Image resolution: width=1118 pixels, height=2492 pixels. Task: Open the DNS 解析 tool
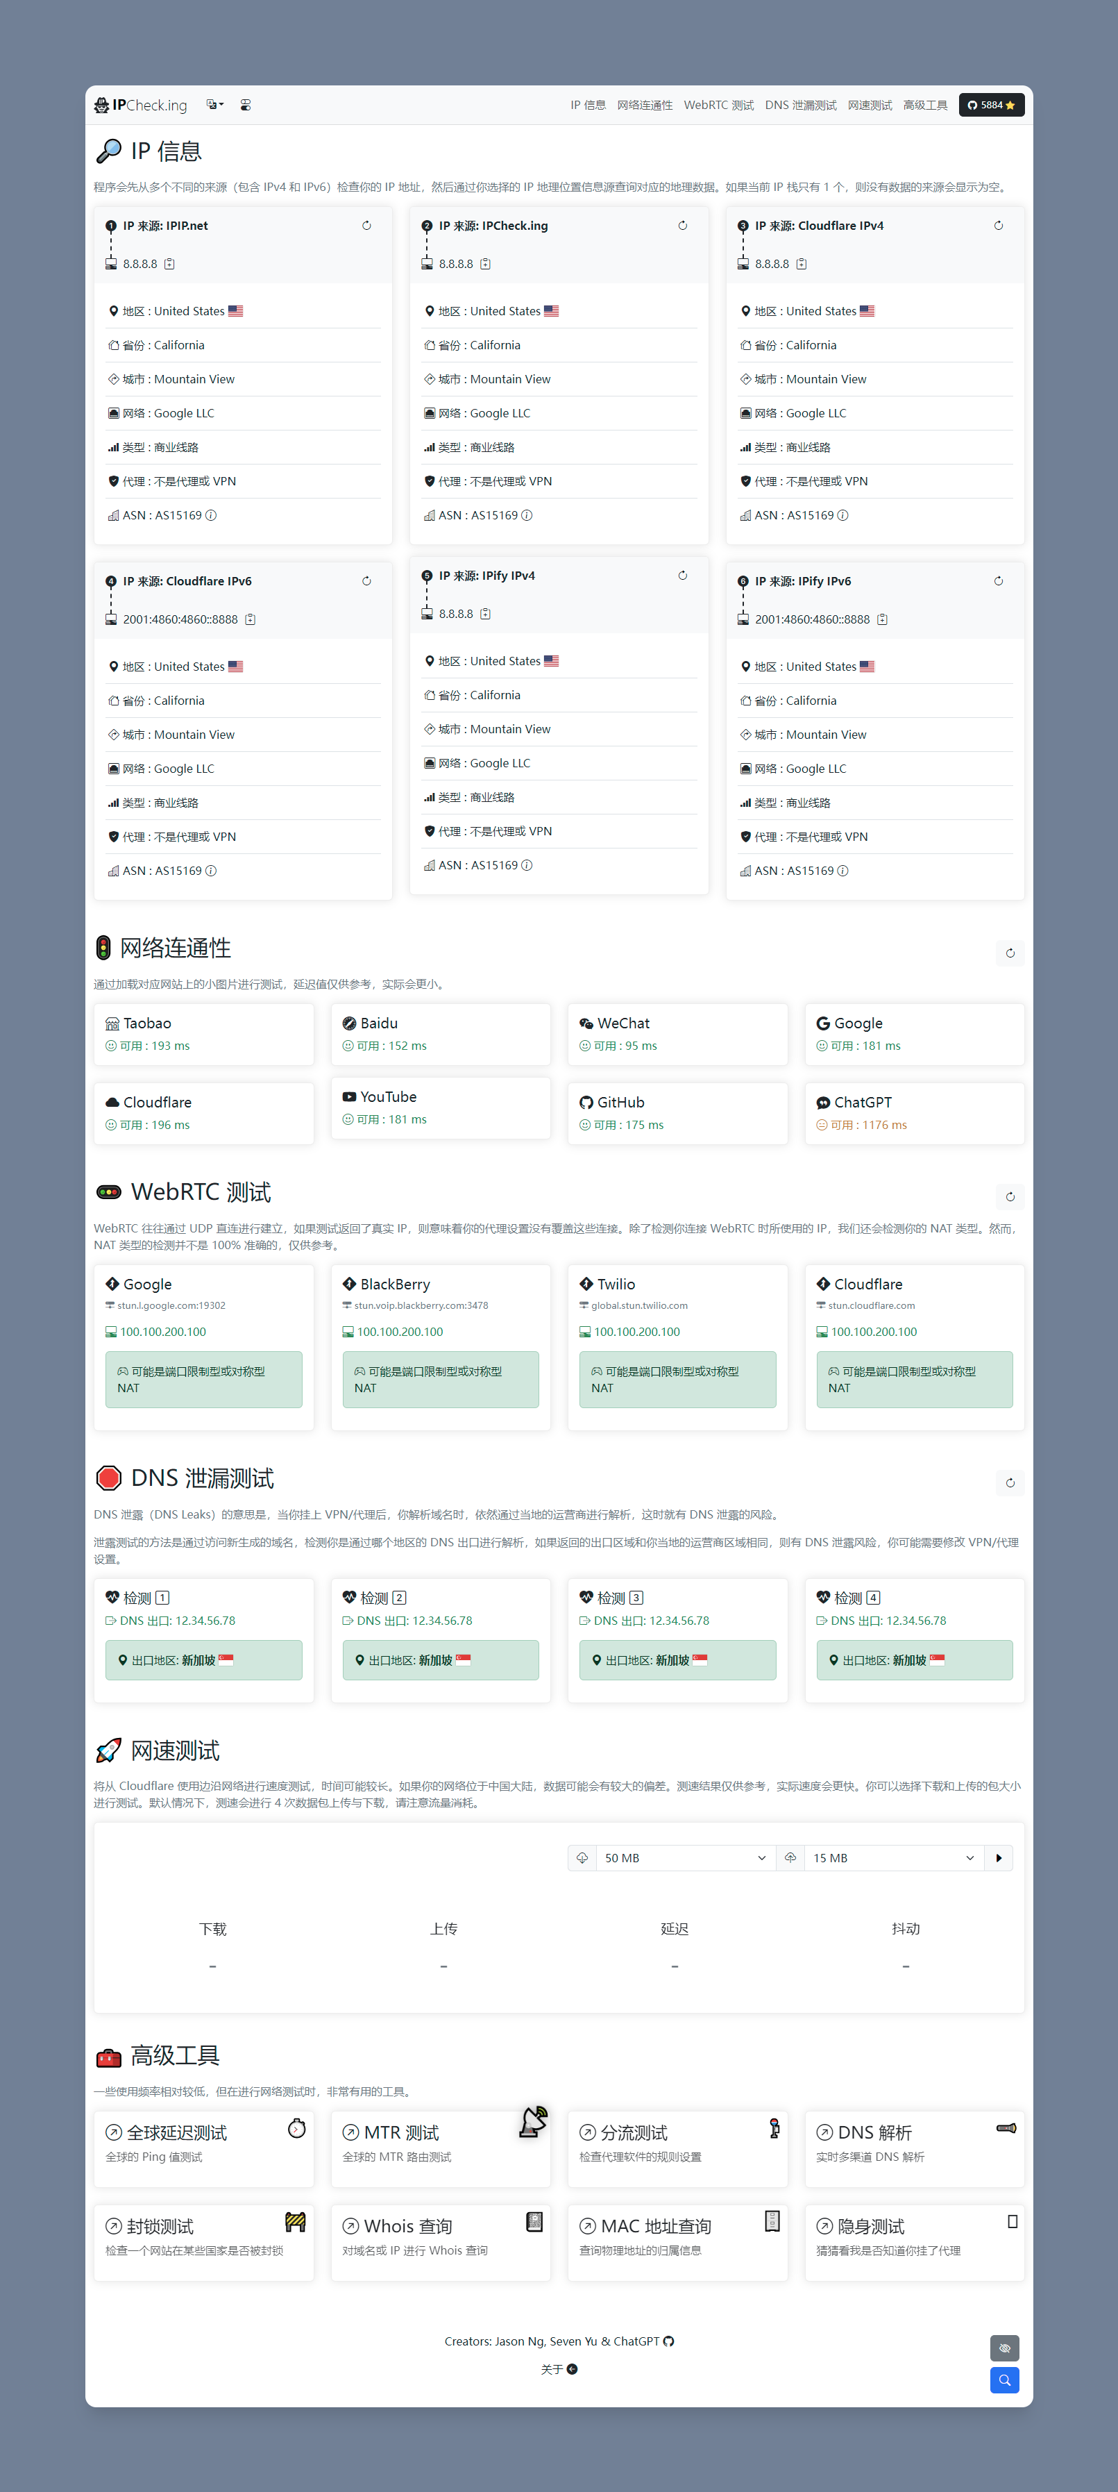click(x=915, y=2148)
